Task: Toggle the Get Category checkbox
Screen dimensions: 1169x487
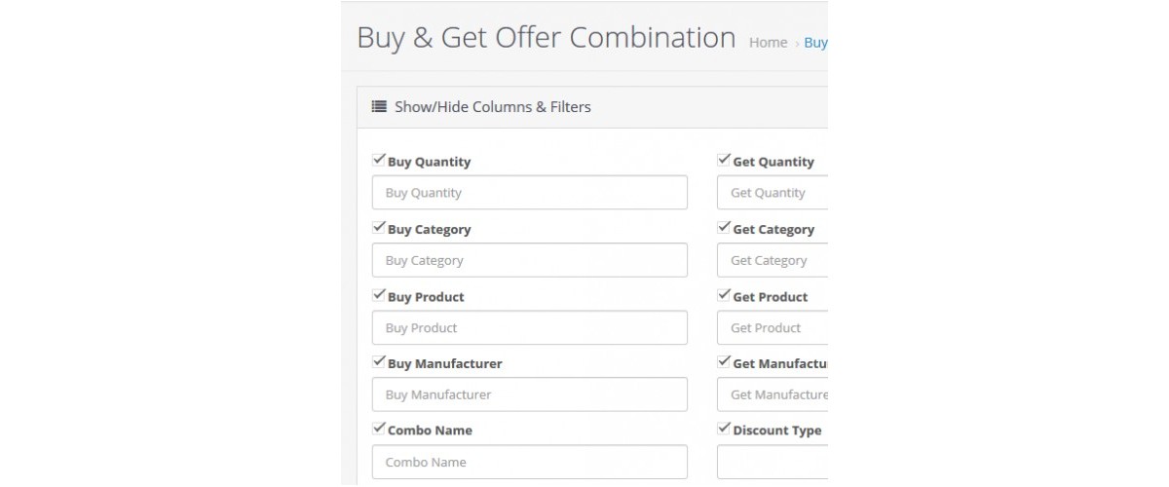Action: [x=724, y=227]
